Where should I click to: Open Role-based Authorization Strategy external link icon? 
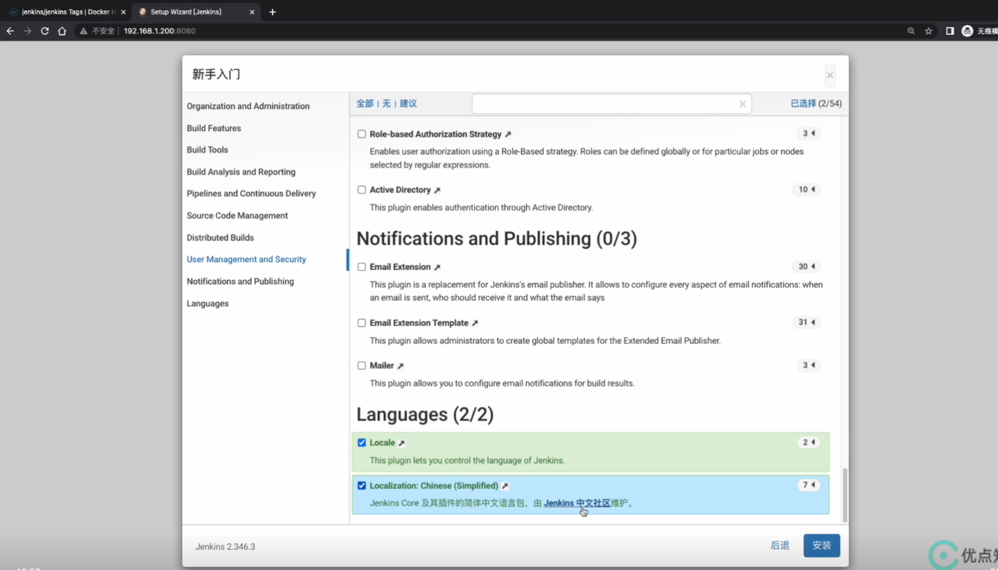click(x=508, y=135)
